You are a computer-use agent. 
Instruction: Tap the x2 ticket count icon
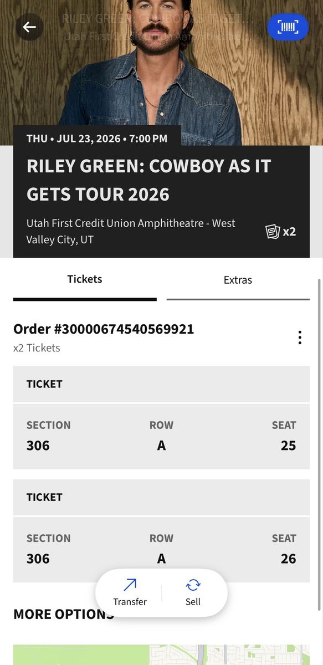(281, 231)
